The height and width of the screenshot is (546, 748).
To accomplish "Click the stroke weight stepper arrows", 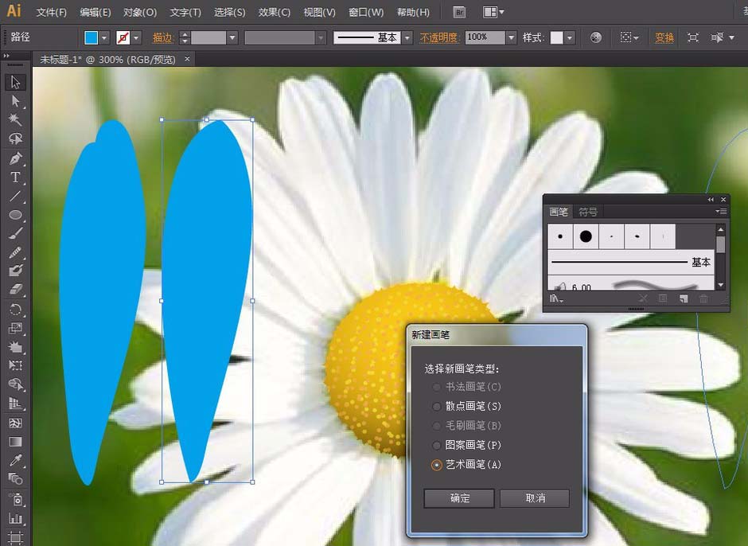I will pyautogui.click(x=185, y=37).
